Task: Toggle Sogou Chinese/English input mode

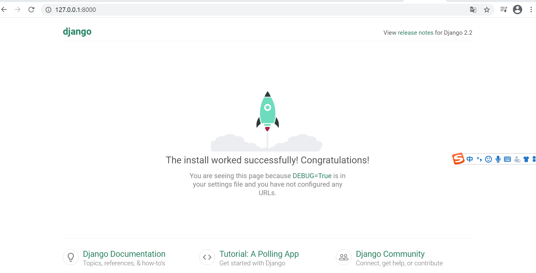Action: [470, 159]
